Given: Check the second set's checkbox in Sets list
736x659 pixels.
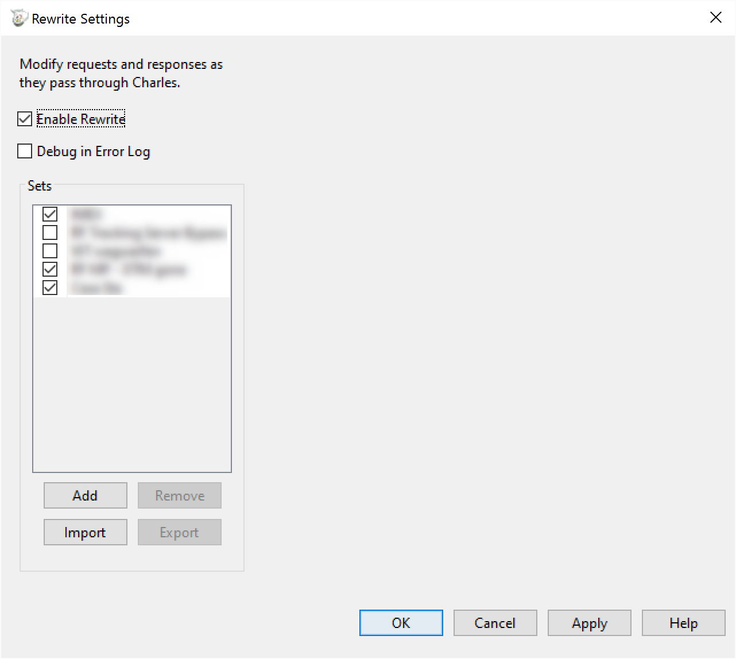Looking at the screenshot, I should (x=50, y=233).
